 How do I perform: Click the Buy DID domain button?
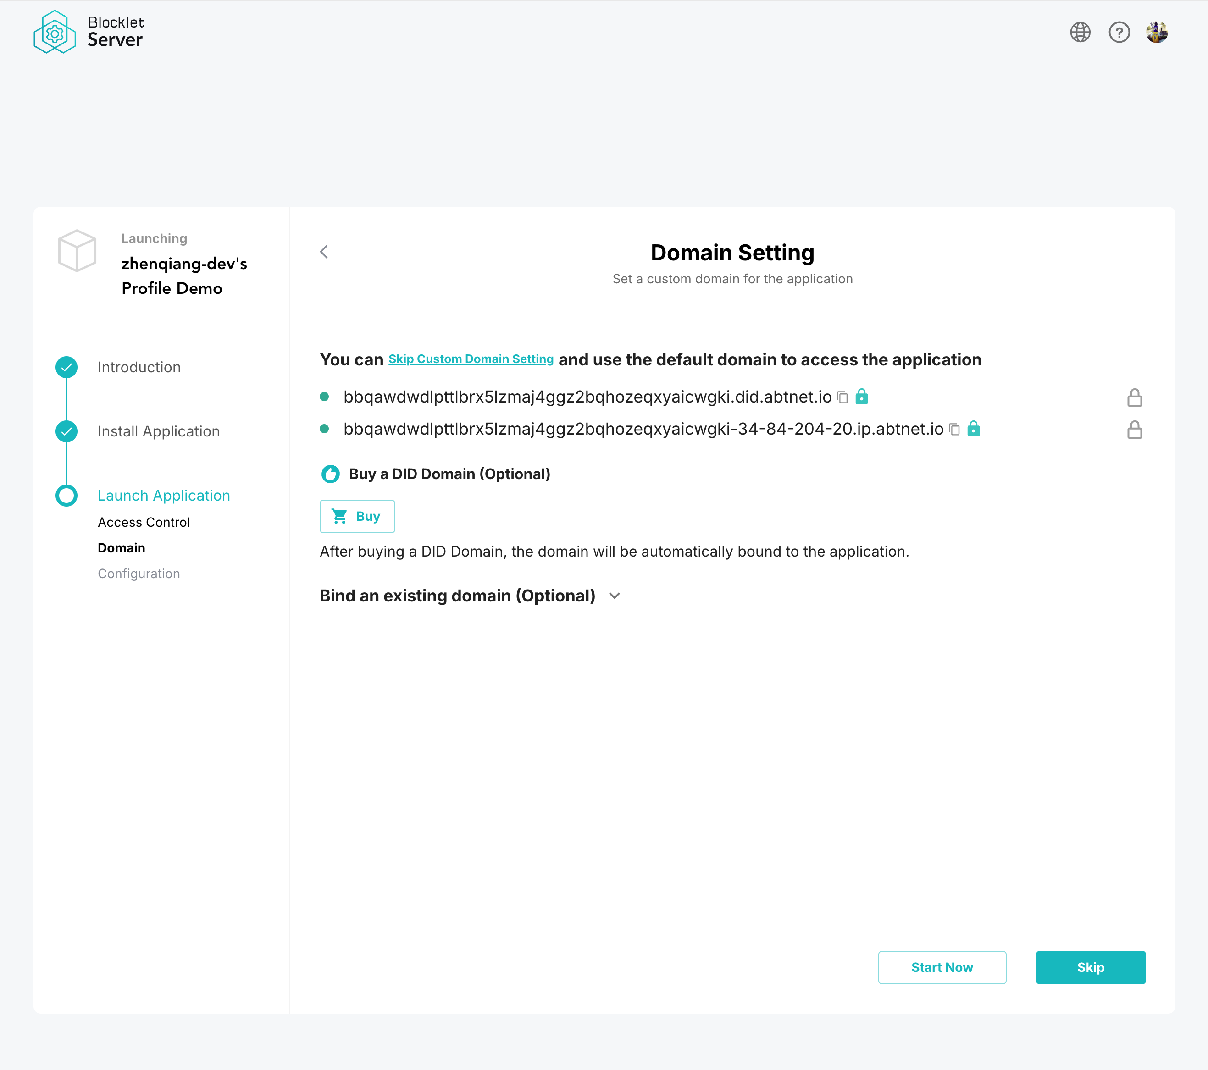point(357,516)
